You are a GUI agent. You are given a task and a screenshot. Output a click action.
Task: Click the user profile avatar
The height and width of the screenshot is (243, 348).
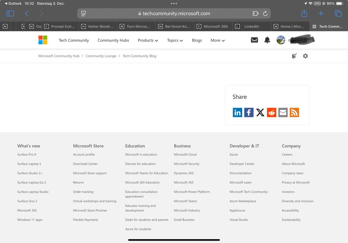point(281,40)
